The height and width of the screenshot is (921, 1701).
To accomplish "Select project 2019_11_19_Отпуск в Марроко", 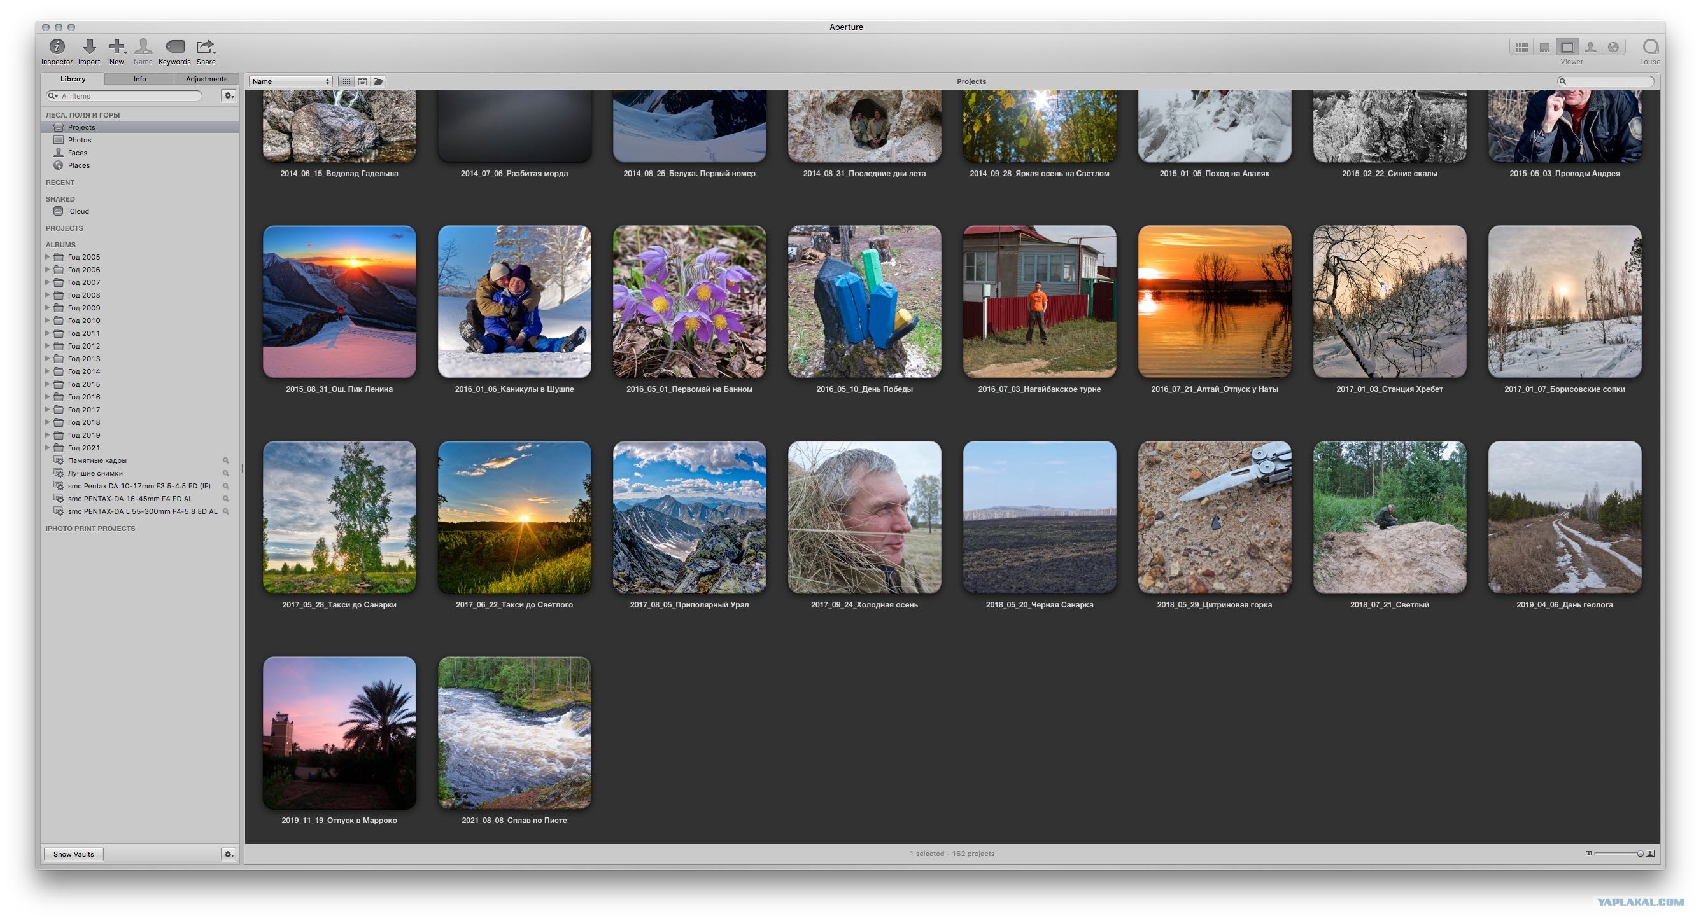I will pos(339,733).
